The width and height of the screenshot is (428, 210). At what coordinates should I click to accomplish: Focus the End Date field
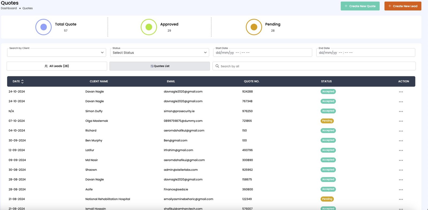[x=366, y=52]
